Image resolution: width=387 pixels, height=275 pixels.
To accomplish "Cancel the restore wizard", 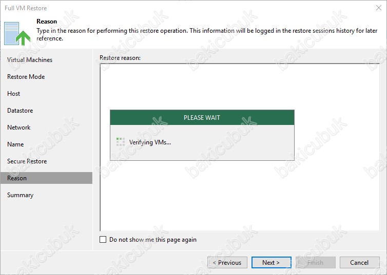I will pos(359,263).
